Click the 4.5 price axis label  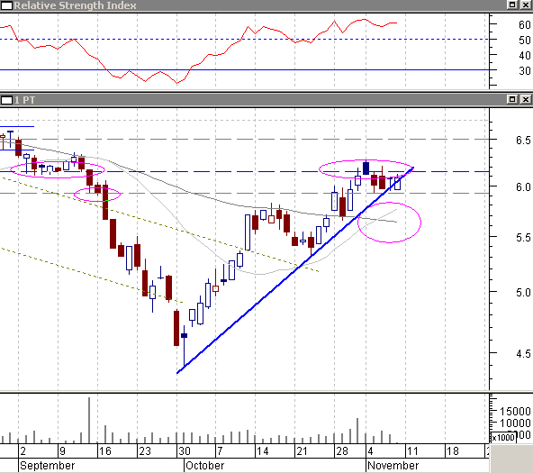(x=523, y=354)
